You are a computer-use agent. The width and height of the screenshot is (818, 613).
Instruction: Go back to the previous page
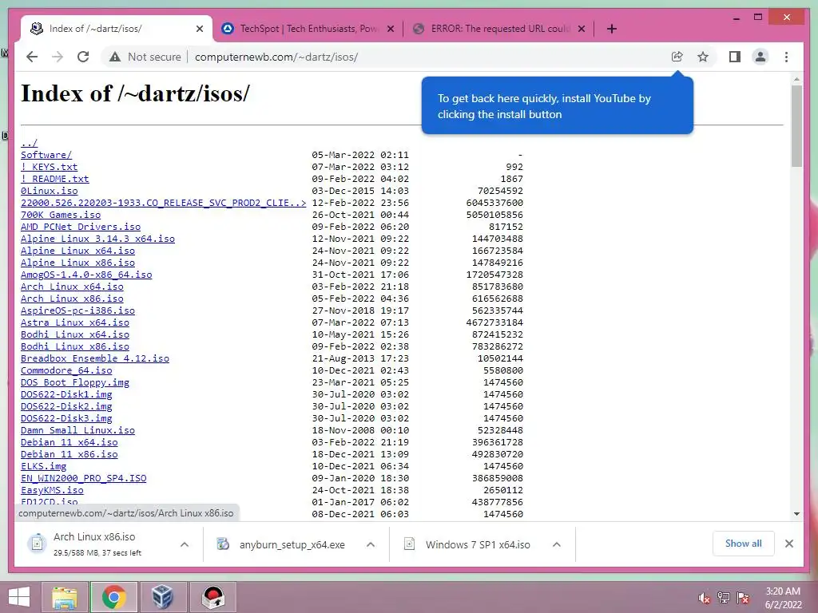point(32,57)
